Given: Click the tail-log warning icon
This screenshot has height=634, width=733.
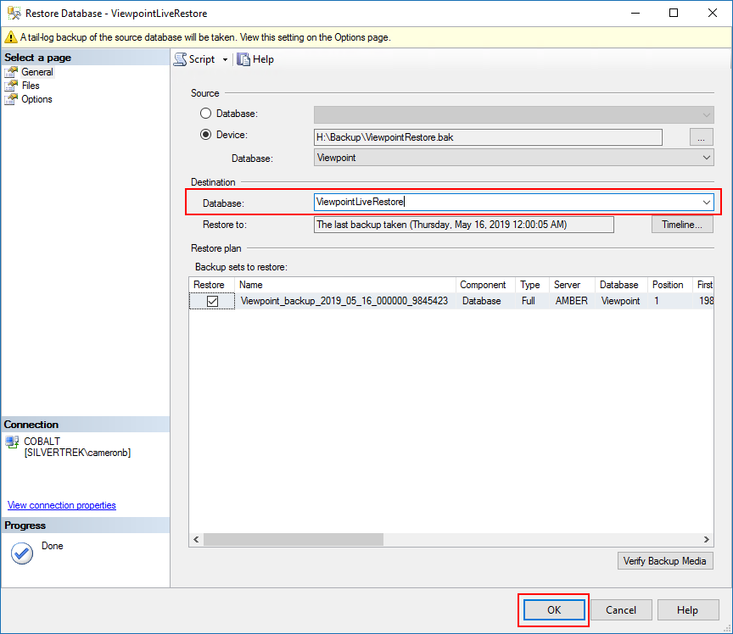Looking at the screenshot, I should 11,37.
